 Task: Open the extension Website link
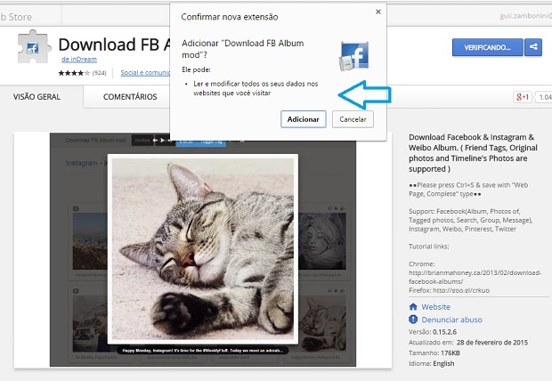coord(436,307)
